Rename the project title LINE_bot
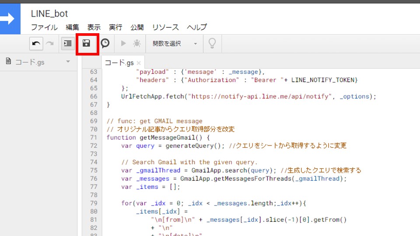420x236 pixels. coord(49,14)
